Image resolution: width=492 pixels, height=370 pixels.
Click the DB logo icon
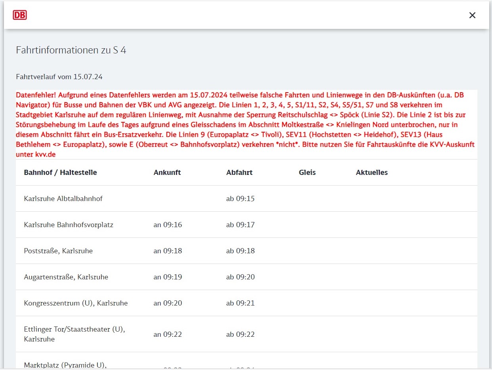point(20,15)
